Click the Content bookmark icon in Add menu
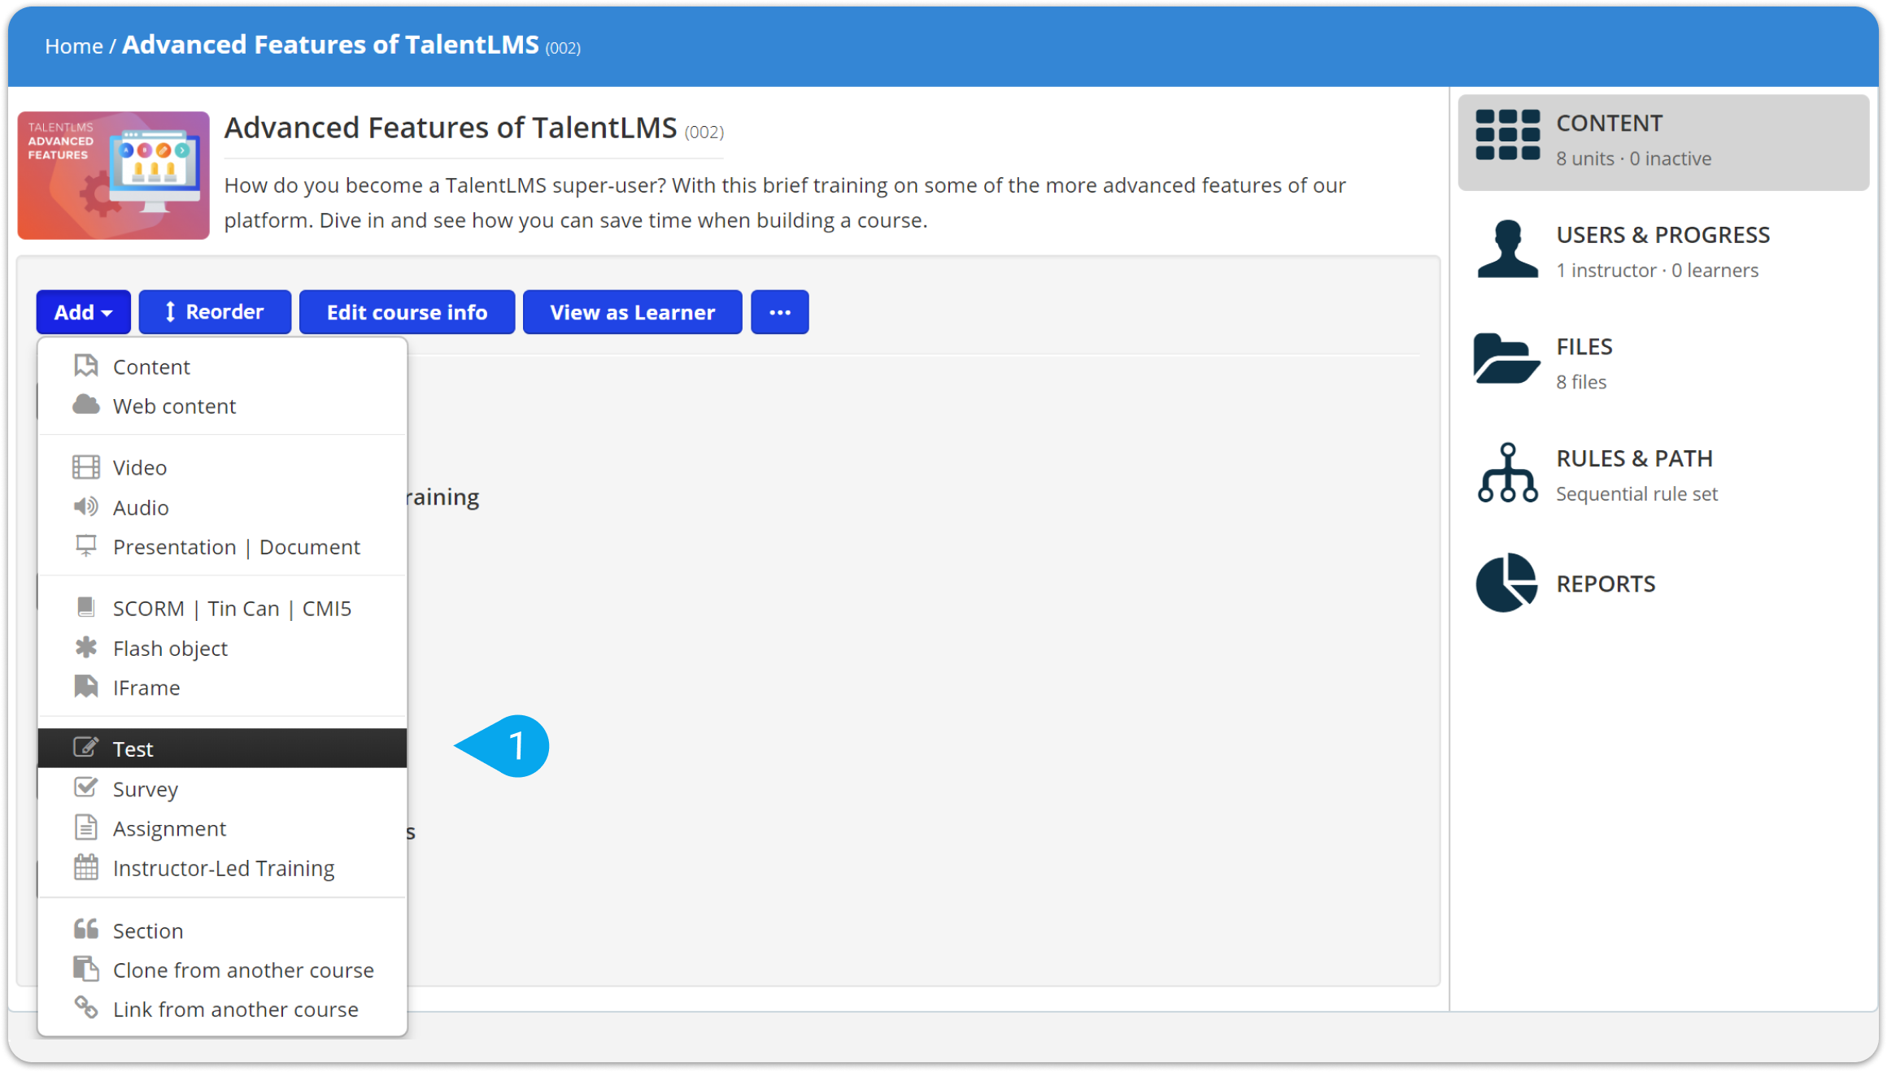The width and height of the screenshot is (1887, 1072). tap(85, 366)
